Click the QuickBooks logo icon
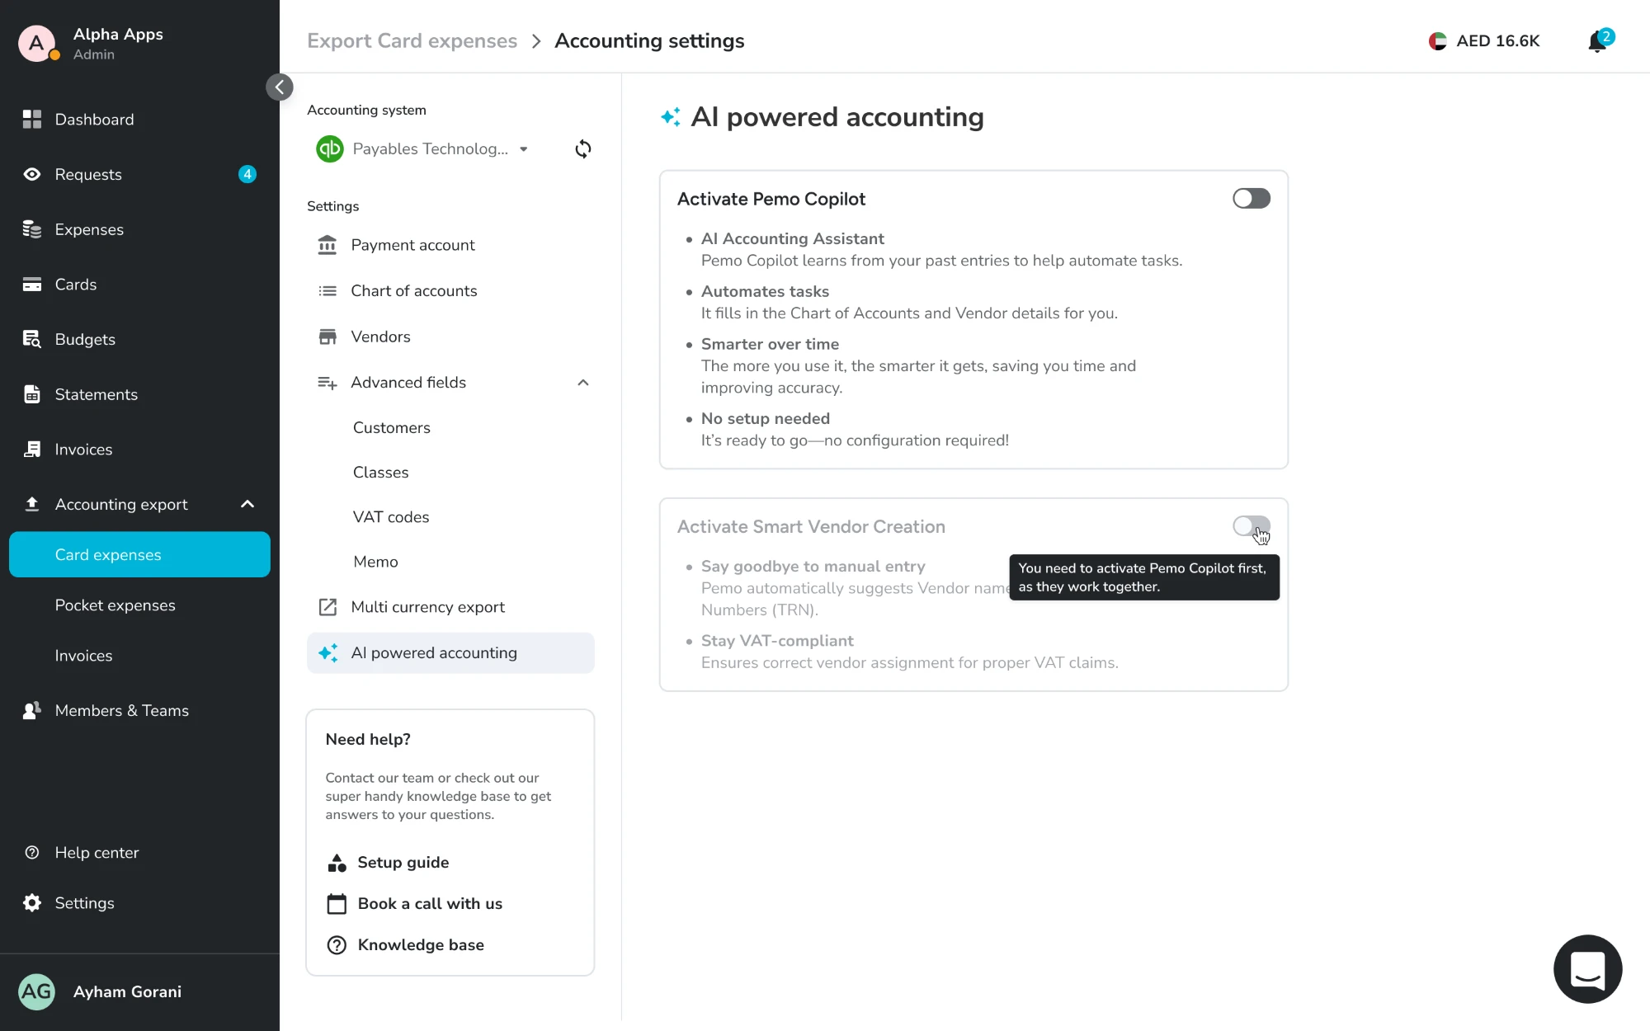The height and width of the screenshot is (1031, 1650). coord(330,149)
